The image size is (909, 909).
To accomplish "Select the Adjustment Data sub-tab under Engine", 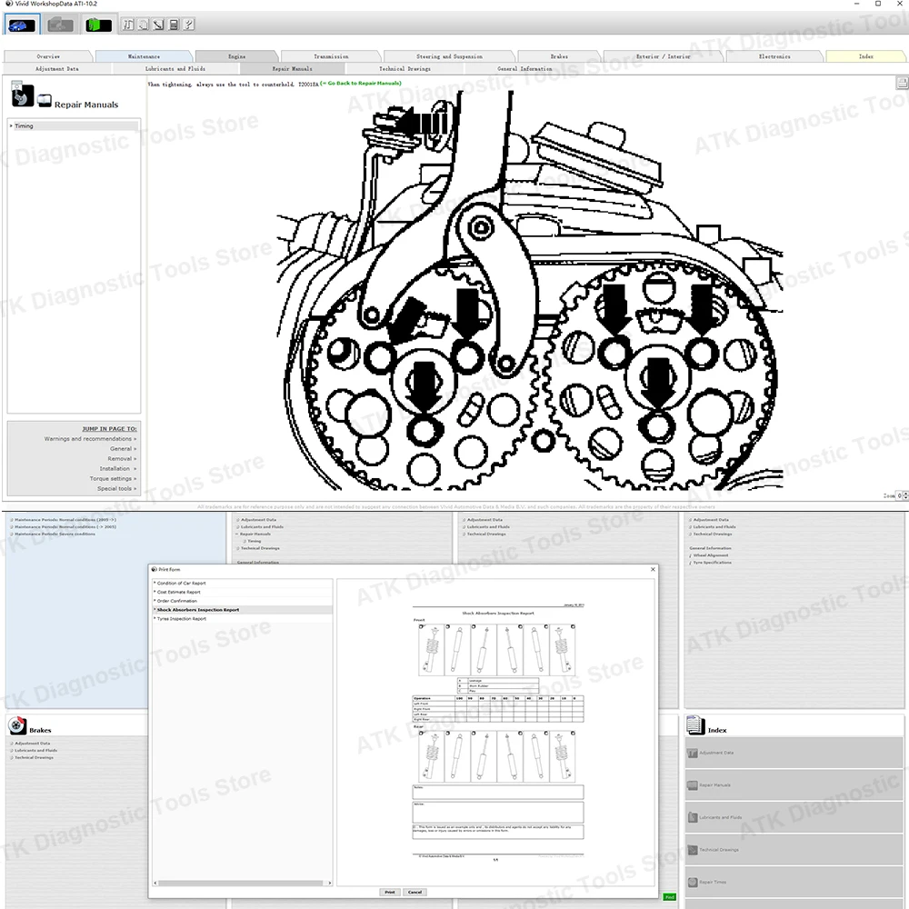I will (x=56, y=68).
